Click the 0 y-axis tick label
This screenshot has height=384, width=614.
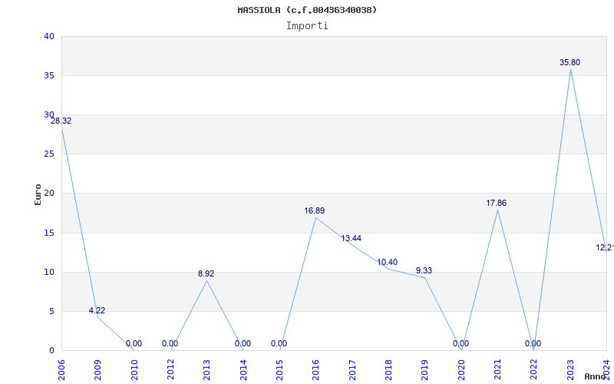pos(51,351)
